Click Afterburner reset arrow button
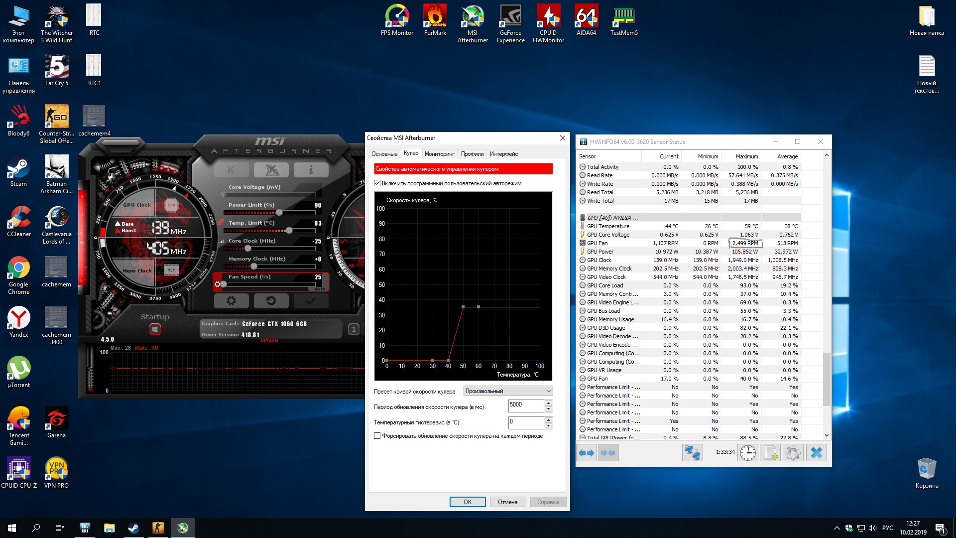Viewport: 956px width, 538px height. [271, 301]
